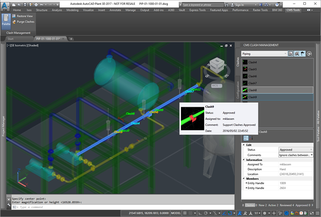Click the clean screen icon in status bar
Viewport: 321px width, 217px height.
tap(312, 213)
